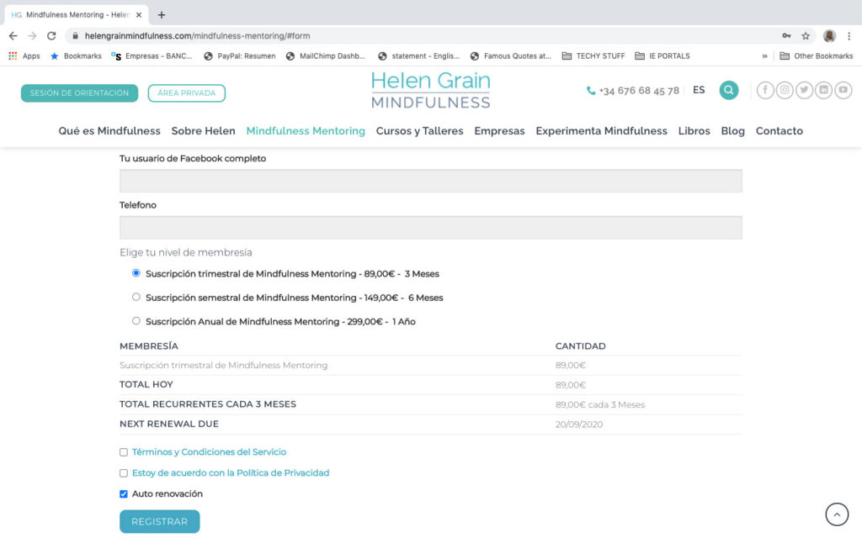Go to Sobre Helen menu item
This screenshot has width=862, height=538.
(204, 130)
